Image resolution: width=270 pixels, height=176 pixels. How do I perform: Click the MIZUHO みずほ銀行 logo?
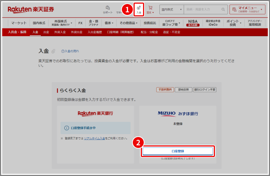(178, 114)
